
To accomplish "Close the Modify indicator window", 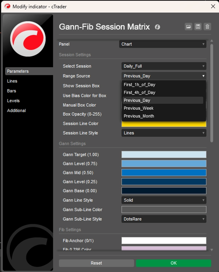I will (x=213, y=6).
